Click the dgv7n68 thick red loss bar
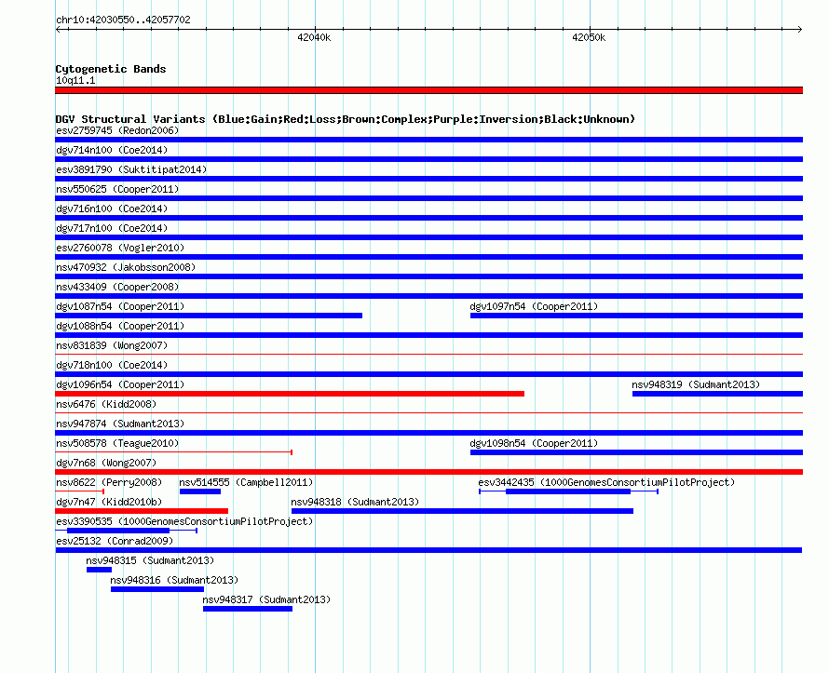Screen dimensions: 829x673 point(428,472)
